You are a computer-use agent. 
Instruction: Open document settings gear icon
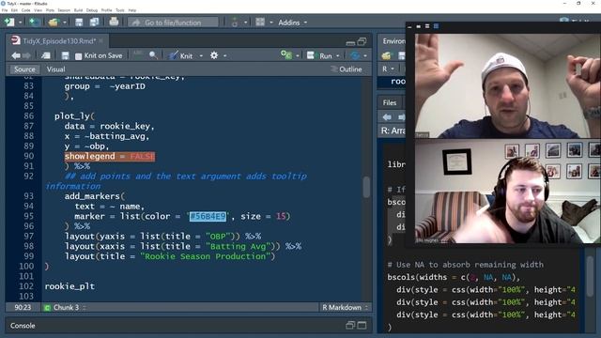tap(214, 55)
